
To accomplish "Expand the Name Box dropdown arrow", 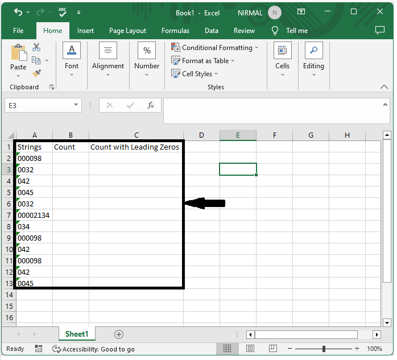I will [x=77, y=105].
